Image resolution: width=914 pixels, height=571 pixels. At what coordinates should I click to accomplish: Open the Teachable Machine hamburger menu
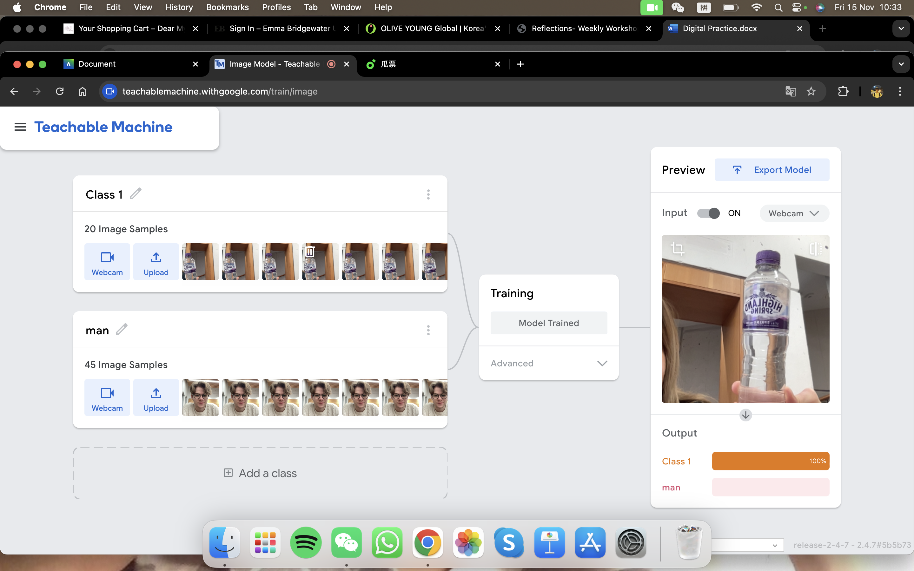click(x=20, y=127)
